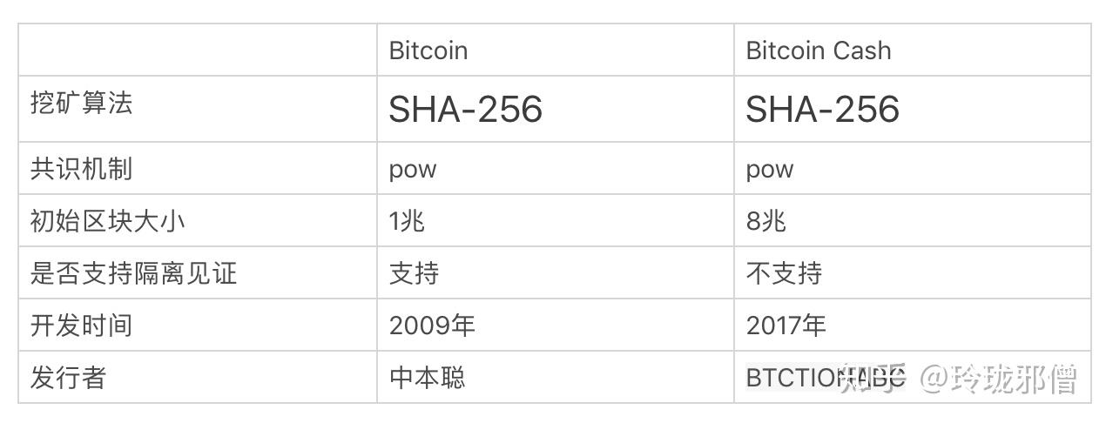Click the 中本聪 cell

[428, 378]
